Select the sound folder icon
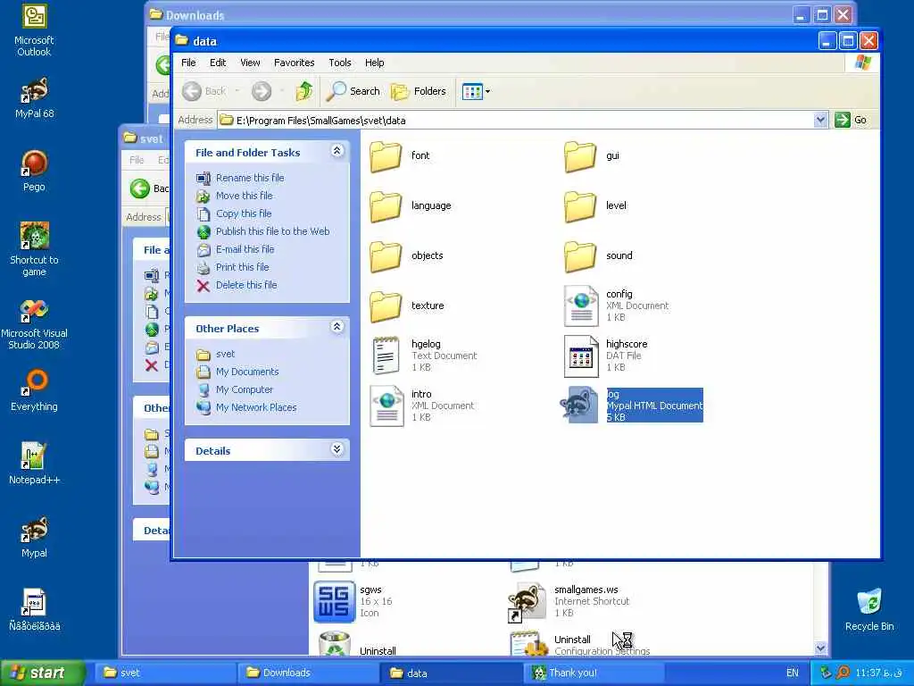Screen dimensions: 914x686 580,256
